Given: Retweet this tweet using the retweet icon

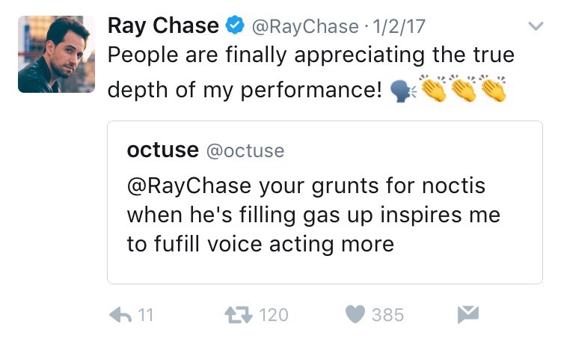Looking at the screenshot, I should point(239,314).
